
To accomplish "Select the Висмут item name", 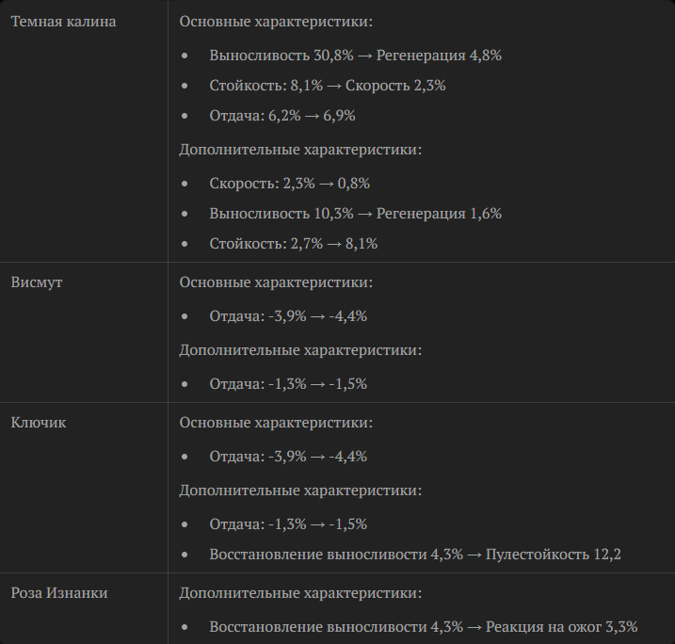I will click(37, 282).
